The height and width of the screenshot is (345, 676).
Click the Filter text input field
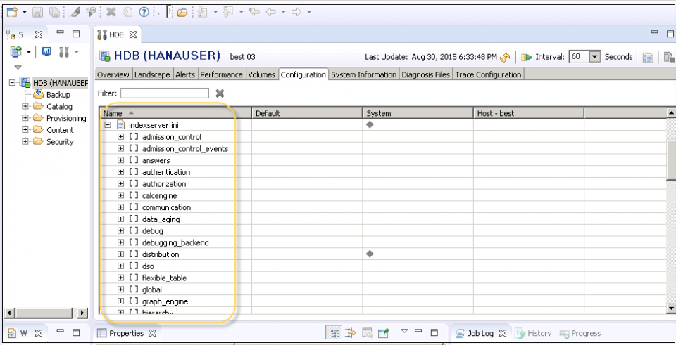coord(165,93)
